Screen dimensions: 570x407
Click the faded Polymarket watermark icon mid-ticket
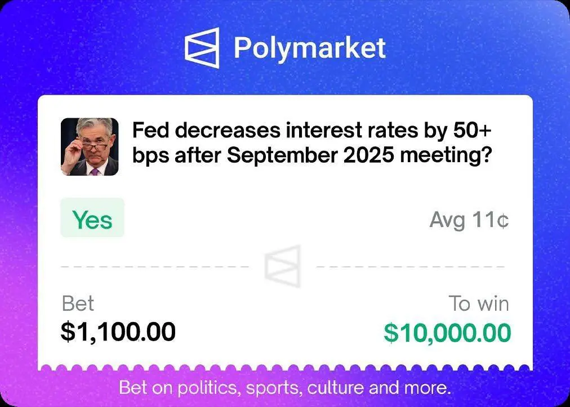click(283, 266)
